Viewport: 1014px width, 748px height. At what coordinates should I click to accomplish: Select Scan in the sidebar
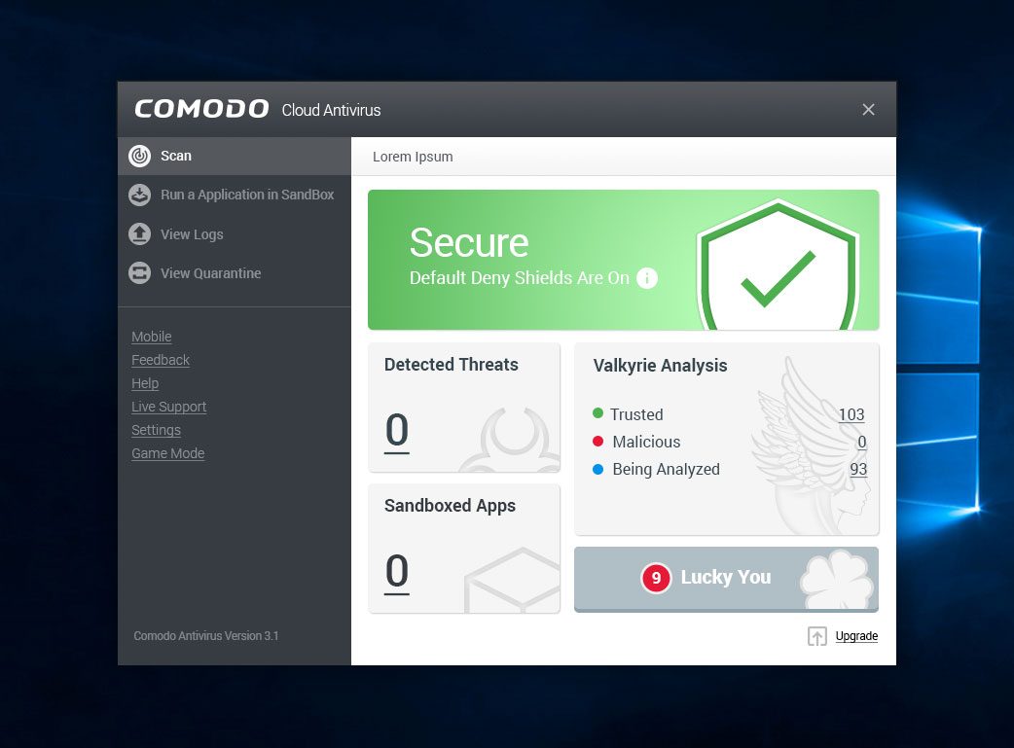click(x=235, y=156)
